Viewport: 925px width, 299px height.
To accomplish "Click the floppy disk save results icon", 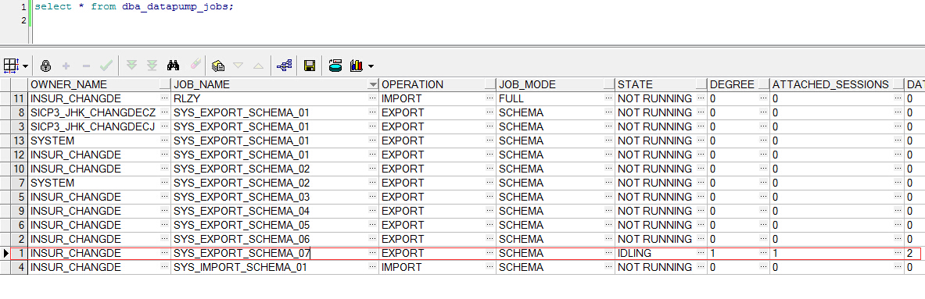I will click(309, 66).
